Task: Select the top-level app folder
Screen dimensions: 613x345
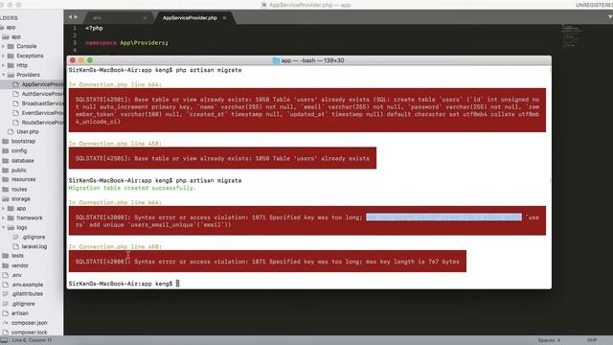Action: [x=11, y=28]
